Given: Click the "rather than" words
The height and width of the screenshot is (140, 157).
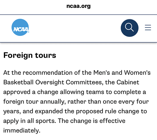Looking at the screenshot, I should [84, 102].
